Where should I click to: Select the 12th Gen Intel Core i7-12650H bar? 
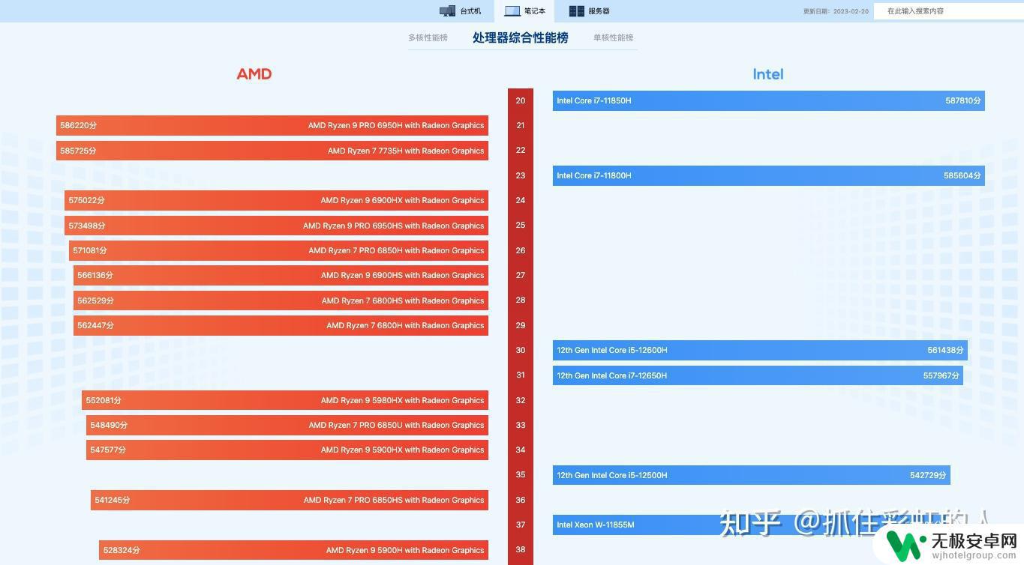click(758, 375)
